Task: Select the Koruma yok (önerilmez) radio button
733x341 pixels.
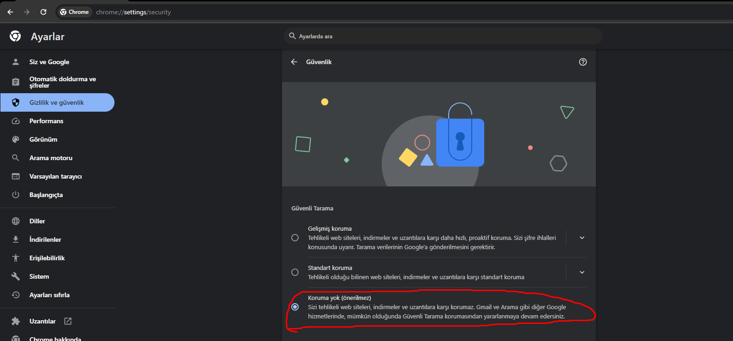Action: pos(295,307)
